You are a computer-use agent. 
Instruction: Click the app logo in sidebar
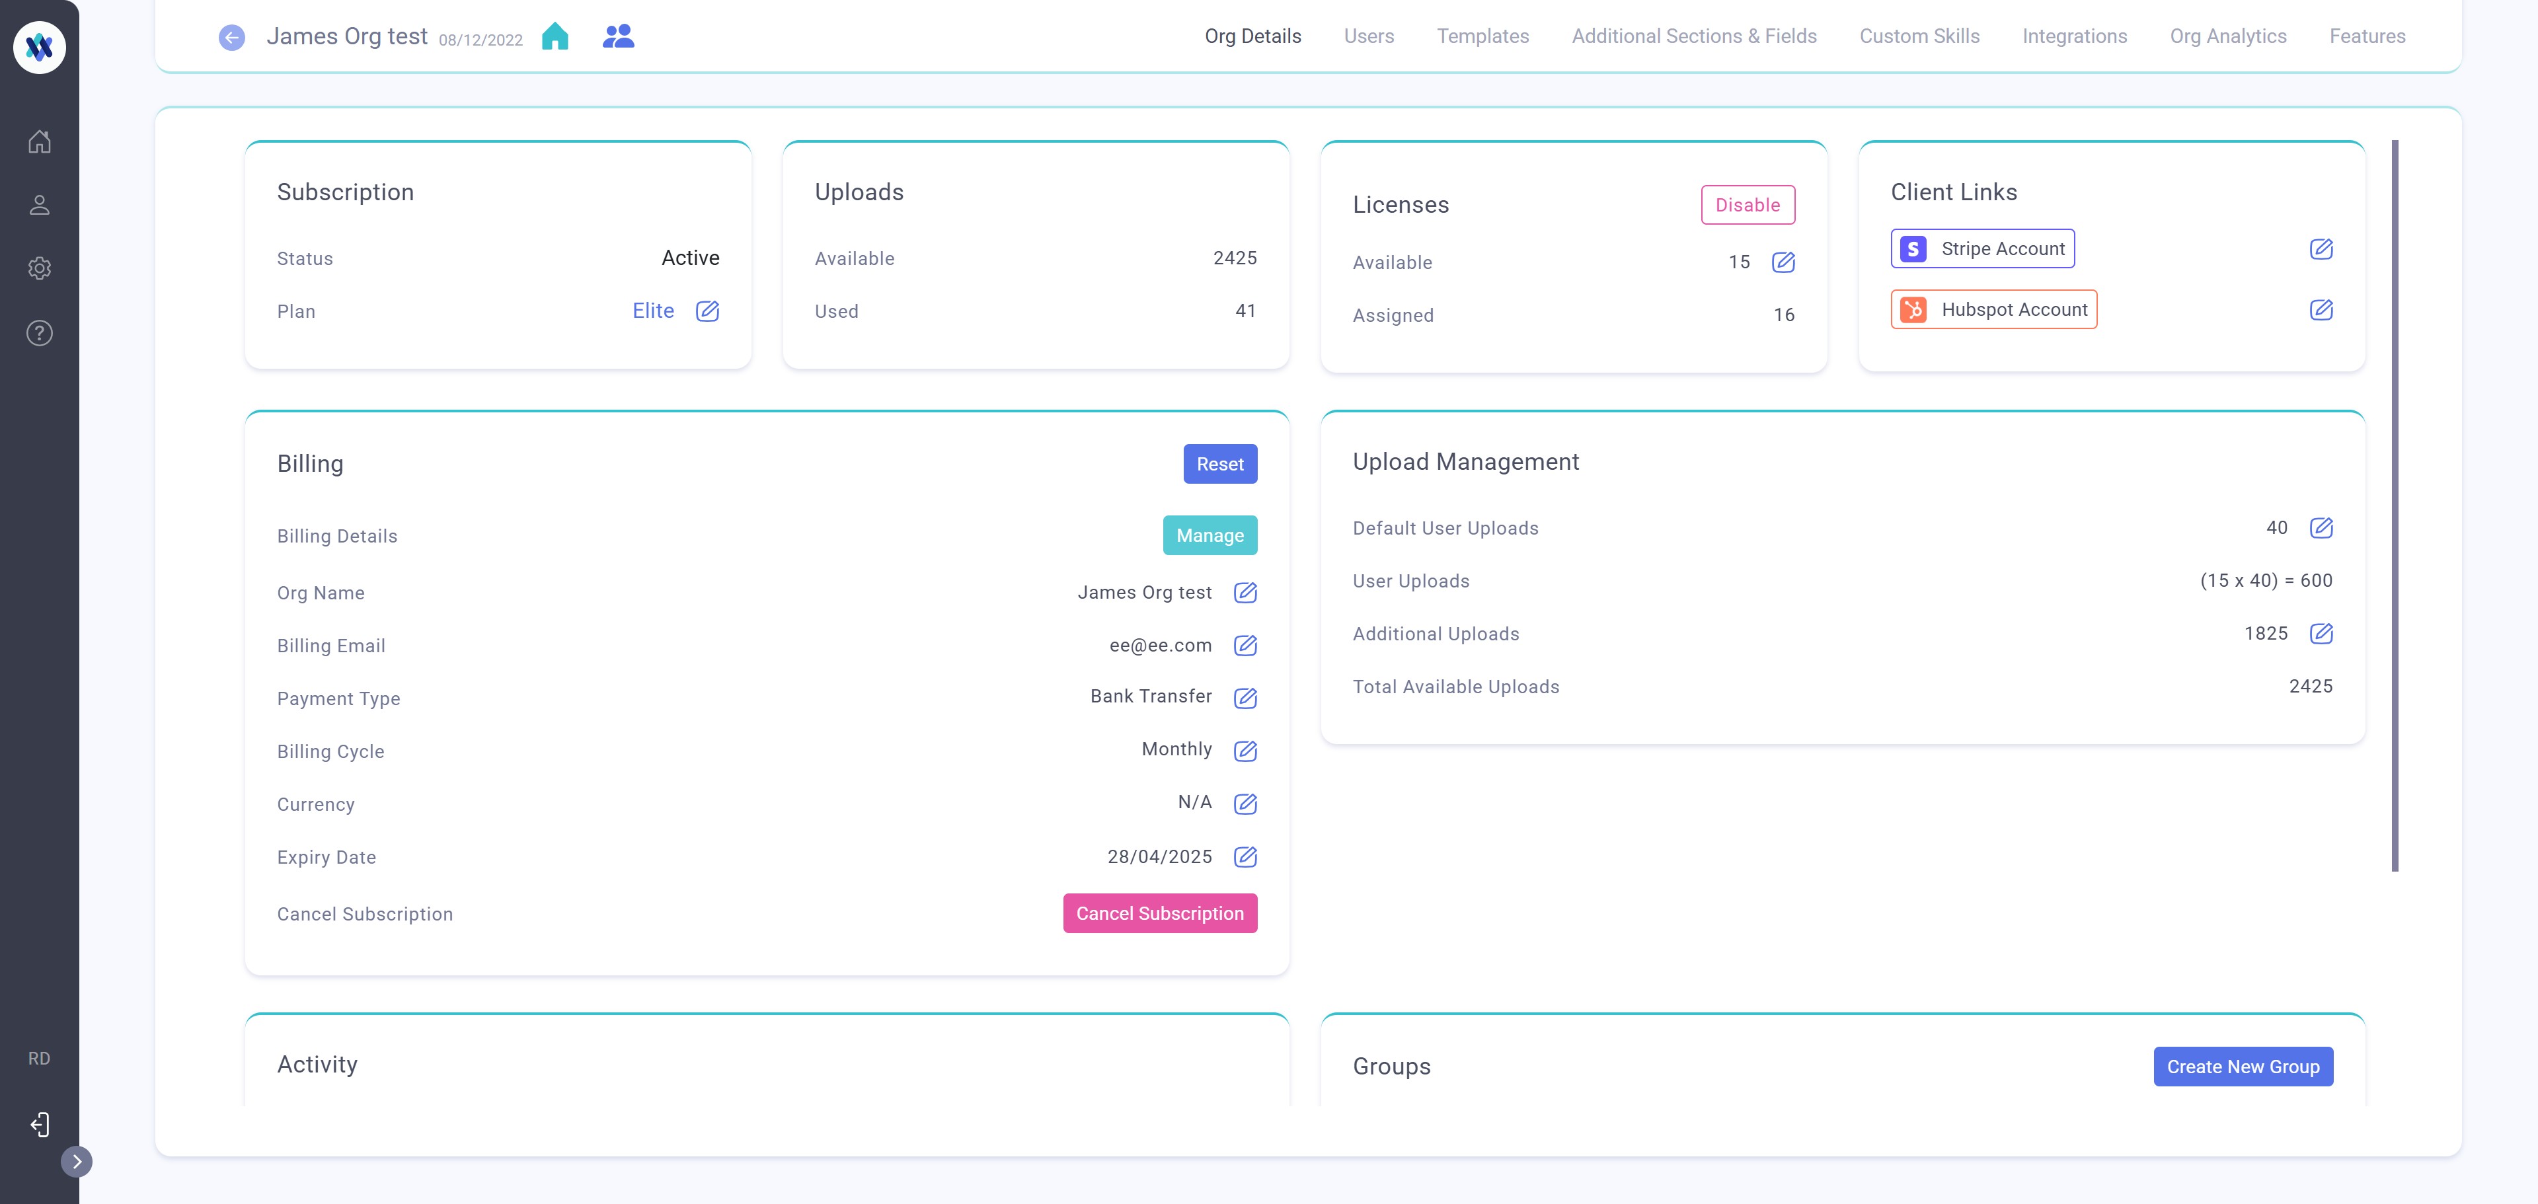(40, 46)
